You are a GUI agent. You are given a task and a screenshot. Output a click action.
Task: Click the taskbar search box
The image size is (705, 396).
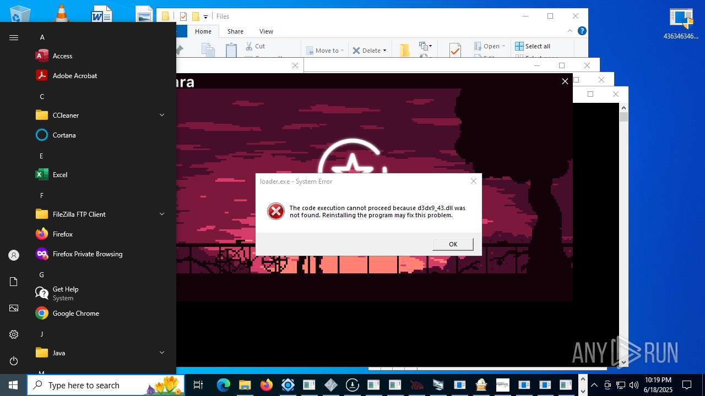[107, 385]
